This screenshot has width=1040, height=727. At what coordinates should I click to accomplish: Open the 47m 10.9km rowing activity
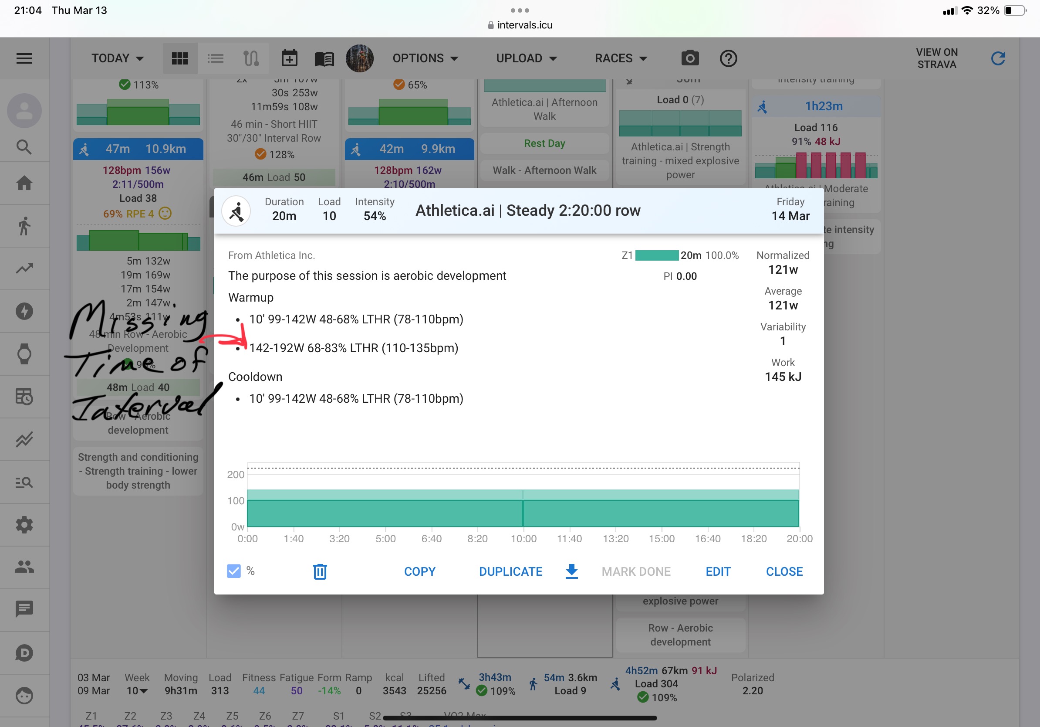(138, 149)
